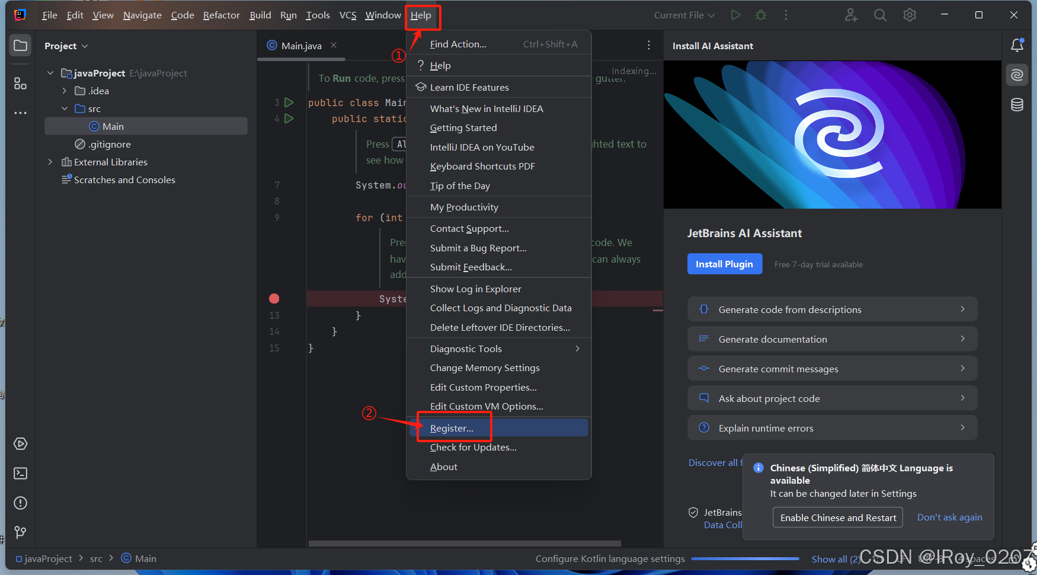Open the Current File run configuration dropdown

tap(684, 15)
